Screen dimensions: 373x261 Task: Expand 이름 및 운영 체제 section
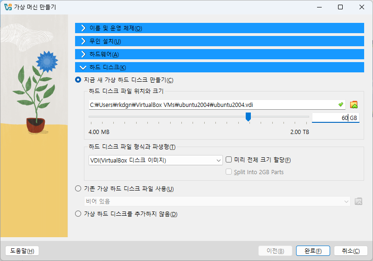click(x=219, y=28)
